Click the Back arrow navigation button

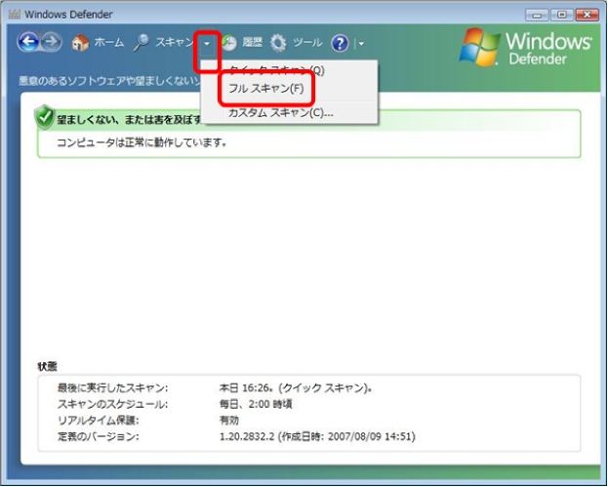(x=28, y=43)
